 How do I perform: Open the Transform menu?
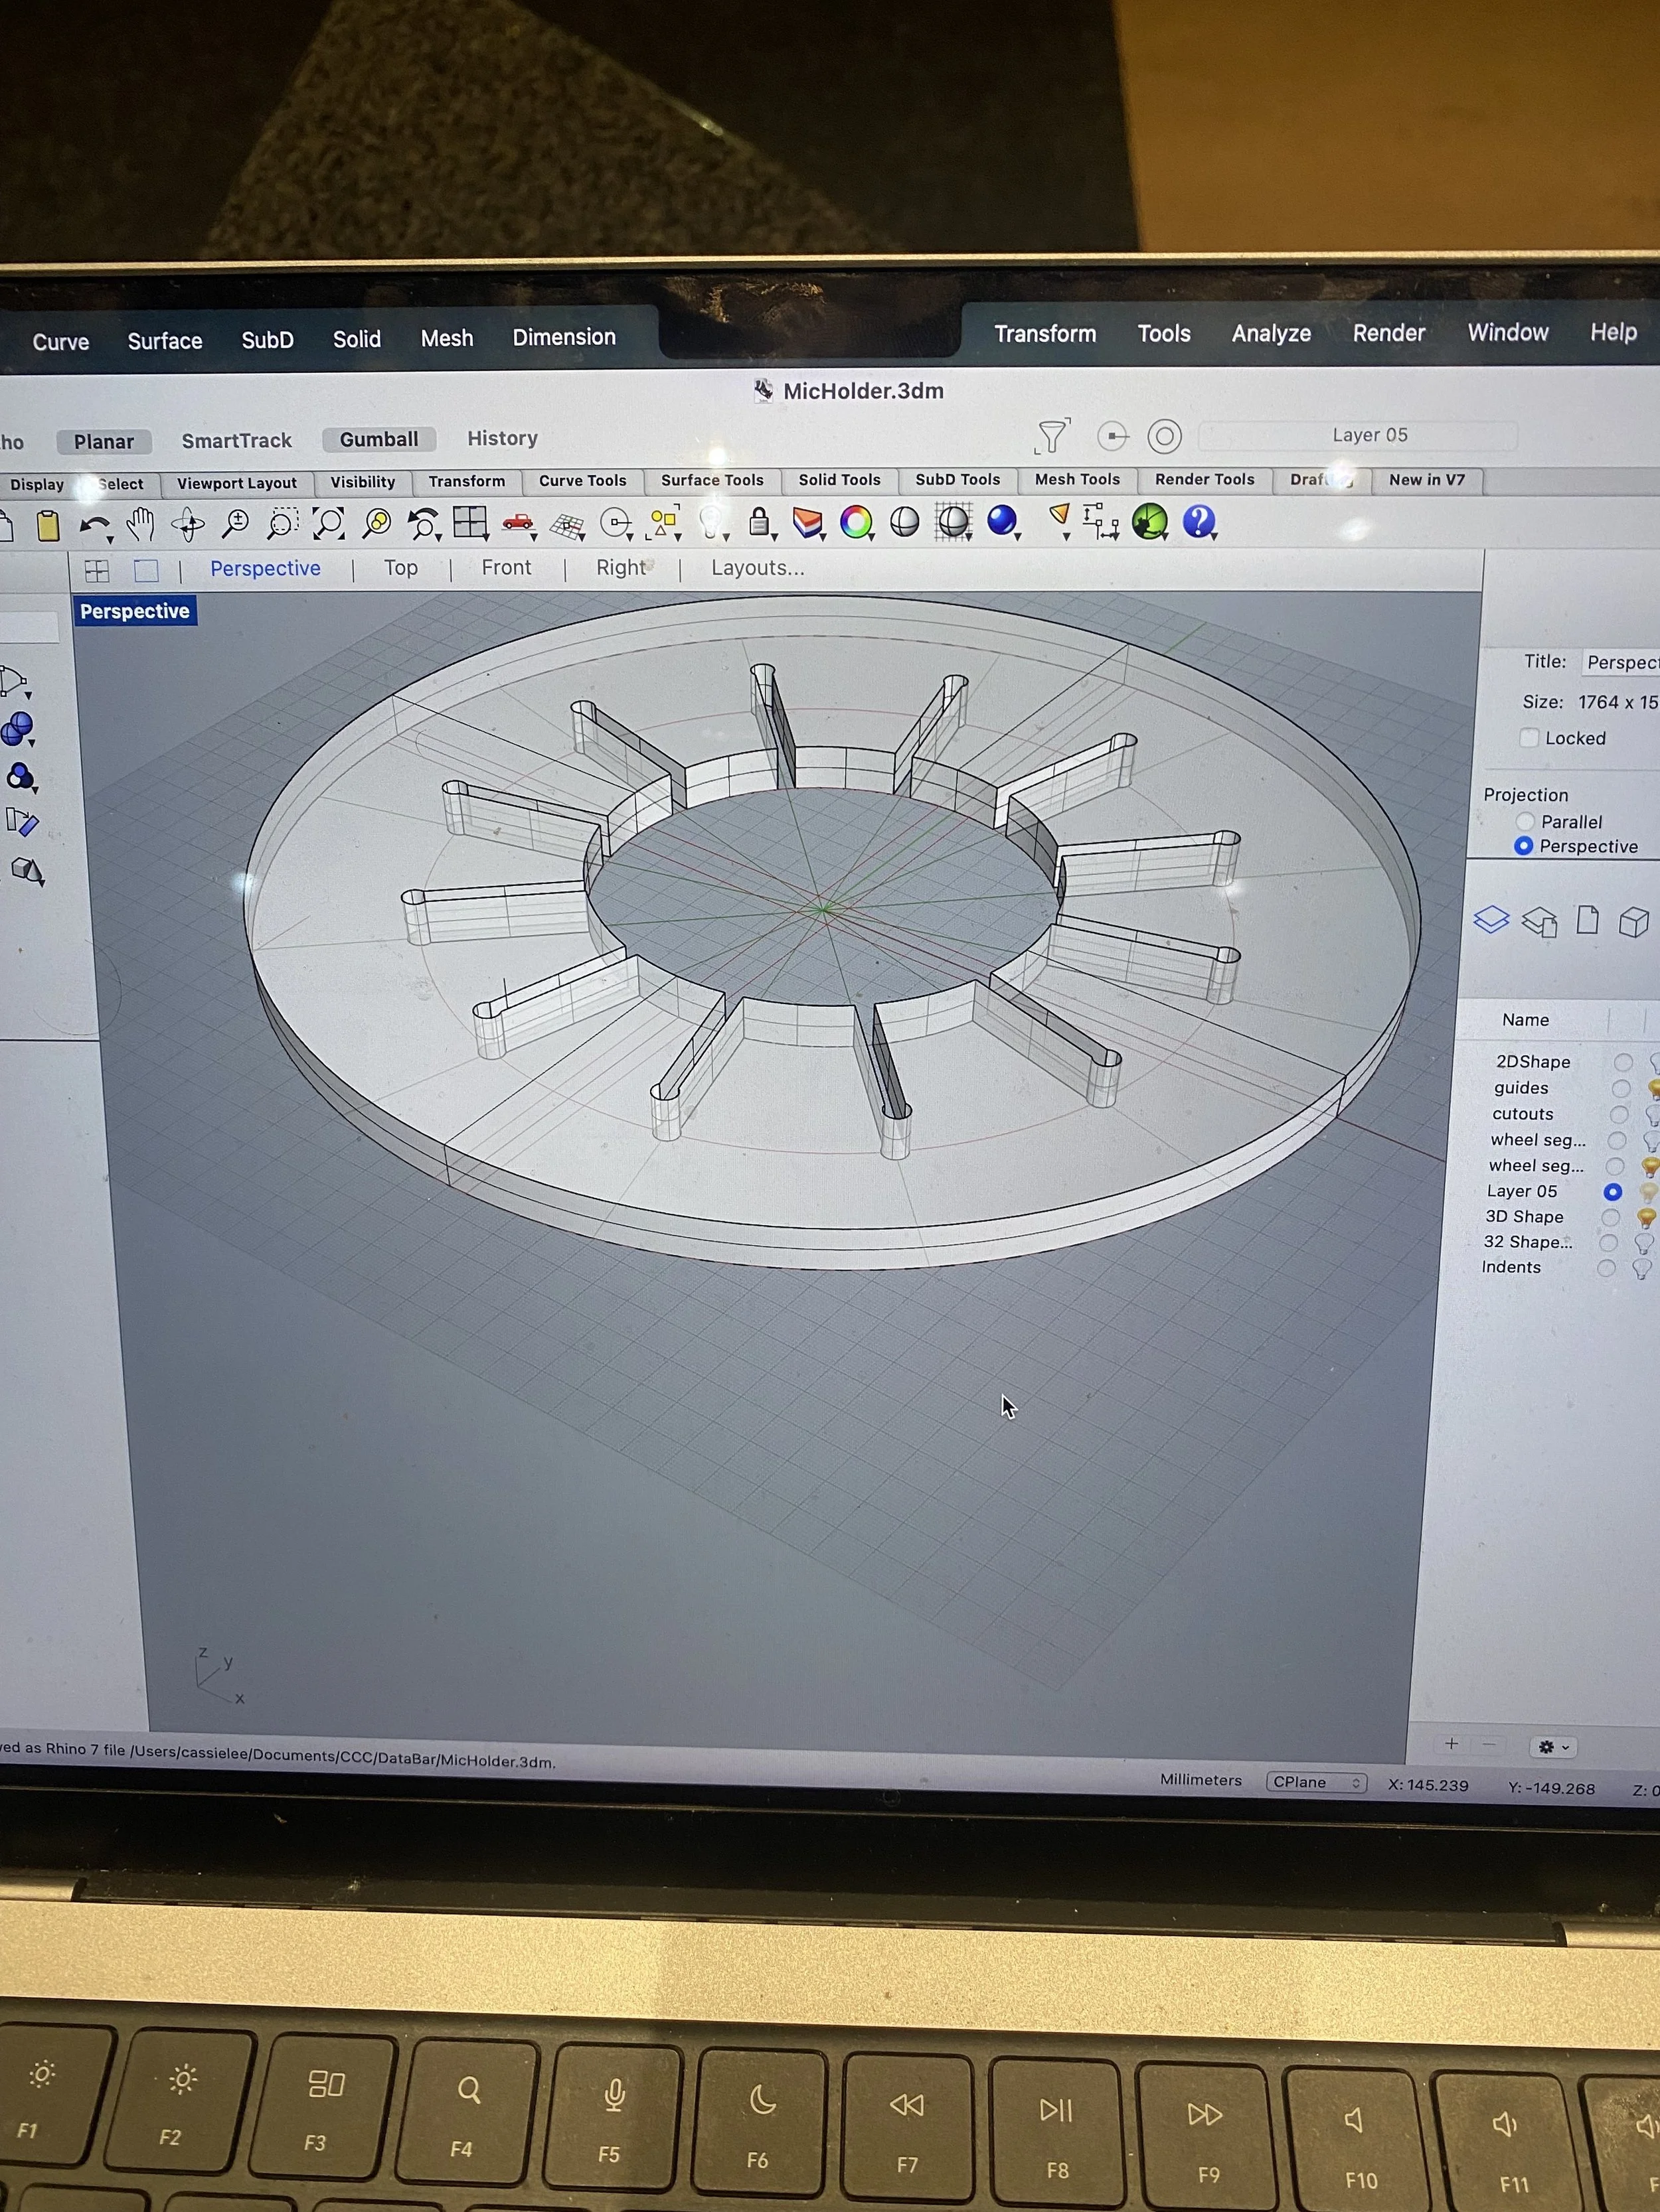1044,334
